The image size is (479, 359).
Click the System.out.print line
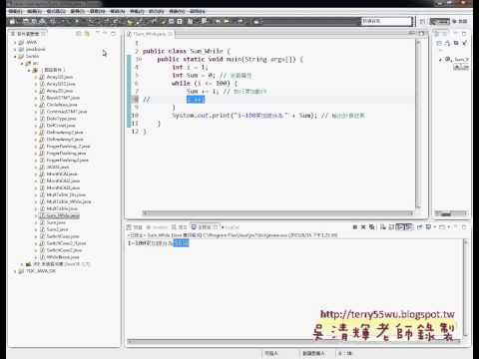coord(268,116)
